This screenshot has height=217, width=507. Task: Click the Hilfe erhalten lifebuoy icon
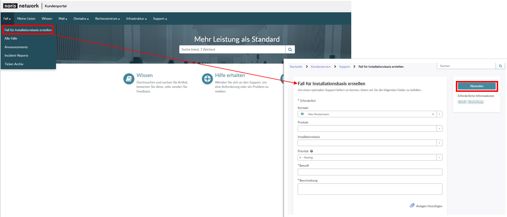tap(207, 79)
